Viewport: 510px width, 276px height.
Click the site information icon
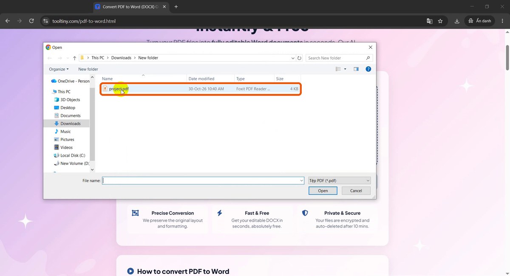pos(46,21)
